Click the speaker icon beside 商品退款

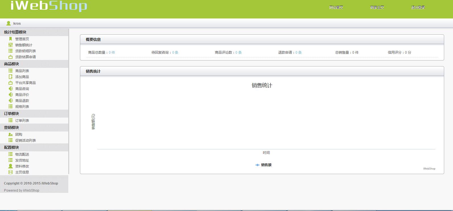tap(11, 101)
